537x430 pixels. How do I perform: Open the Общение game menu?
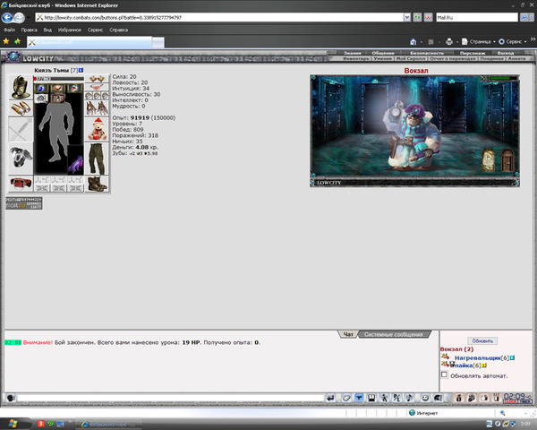click(x=383, y=53)
